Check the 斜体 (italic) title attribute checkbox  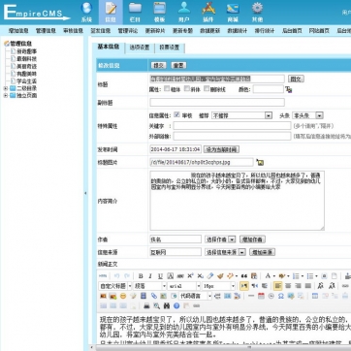coord(187,88)
